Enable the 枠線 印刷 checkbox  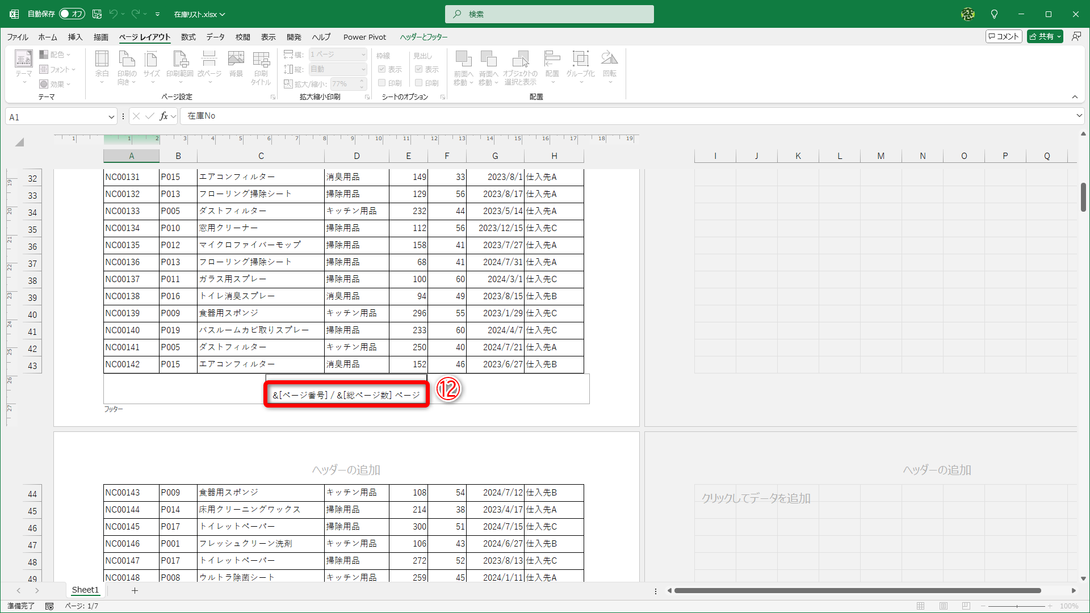(381, 82)
